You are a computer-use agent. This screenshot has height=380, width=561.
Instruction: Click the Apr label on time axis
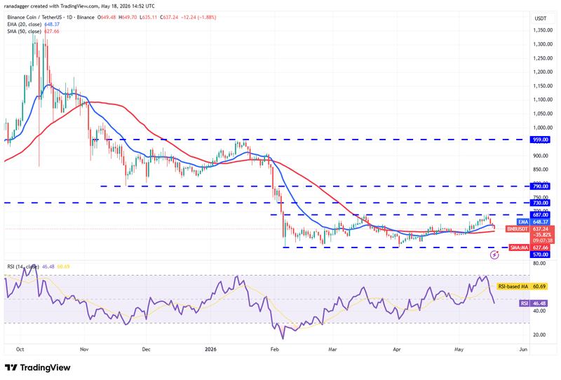[x=396, y=349]
